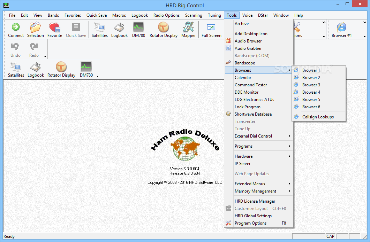The image size is (370, 242).
Task: Expand the External Dial Control submenu
Action: coord(289,136)
